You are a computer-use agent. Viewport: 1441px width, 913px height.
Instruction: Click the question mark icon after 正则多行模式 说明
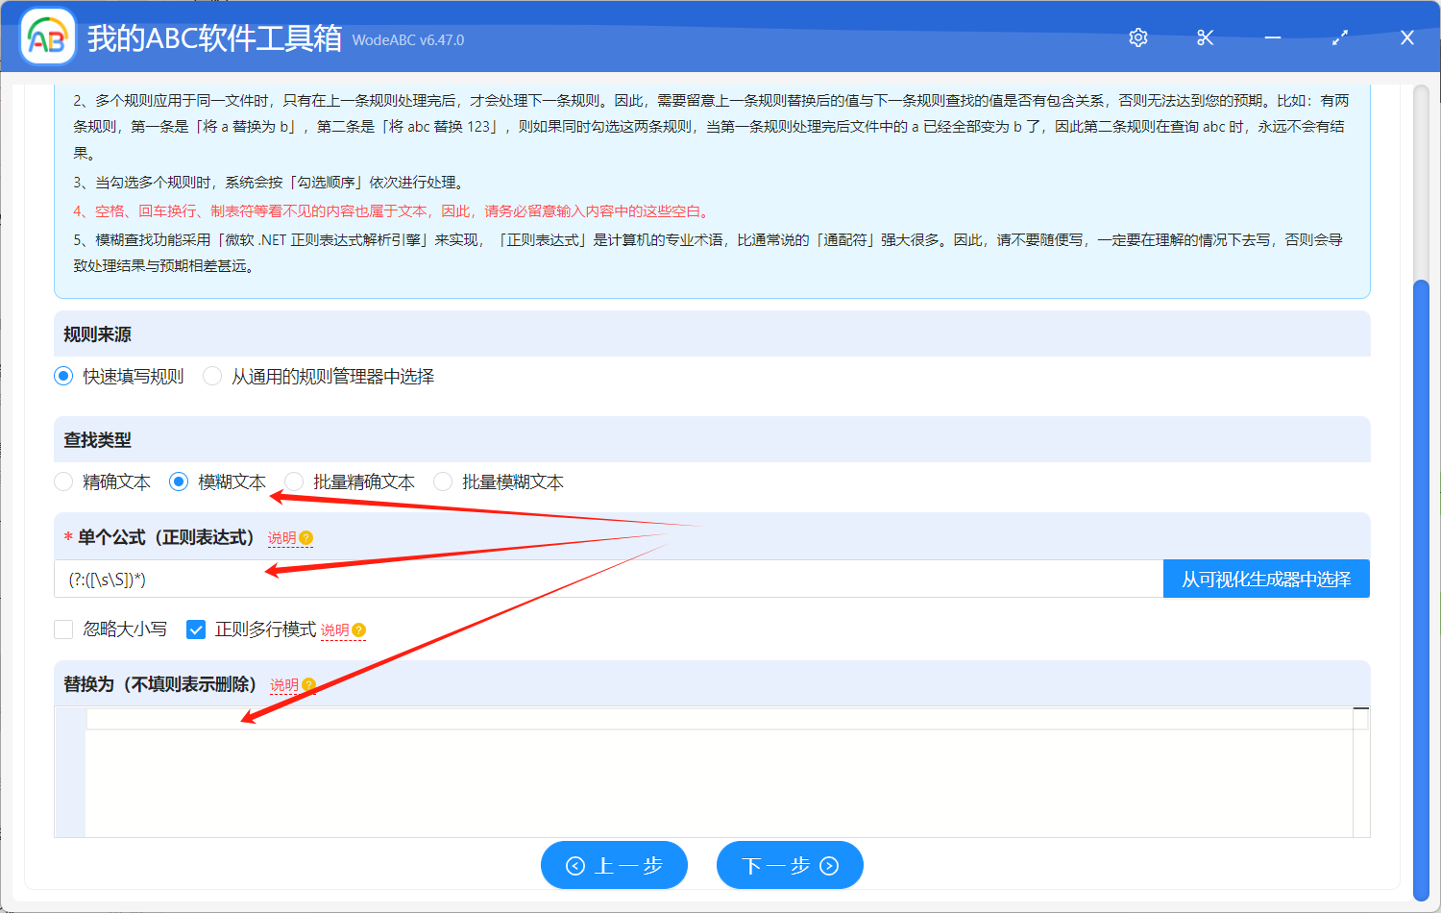tap(359, 629)
